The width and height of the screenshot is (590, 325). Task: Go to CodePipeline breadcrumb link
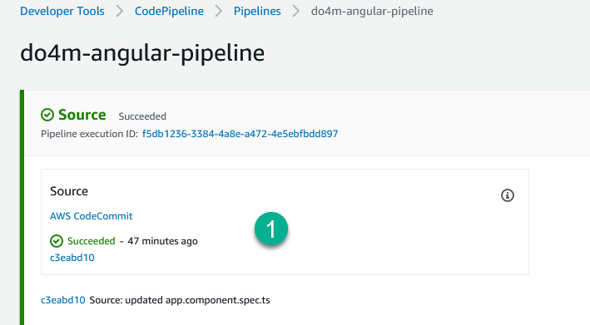pos(169,12)
